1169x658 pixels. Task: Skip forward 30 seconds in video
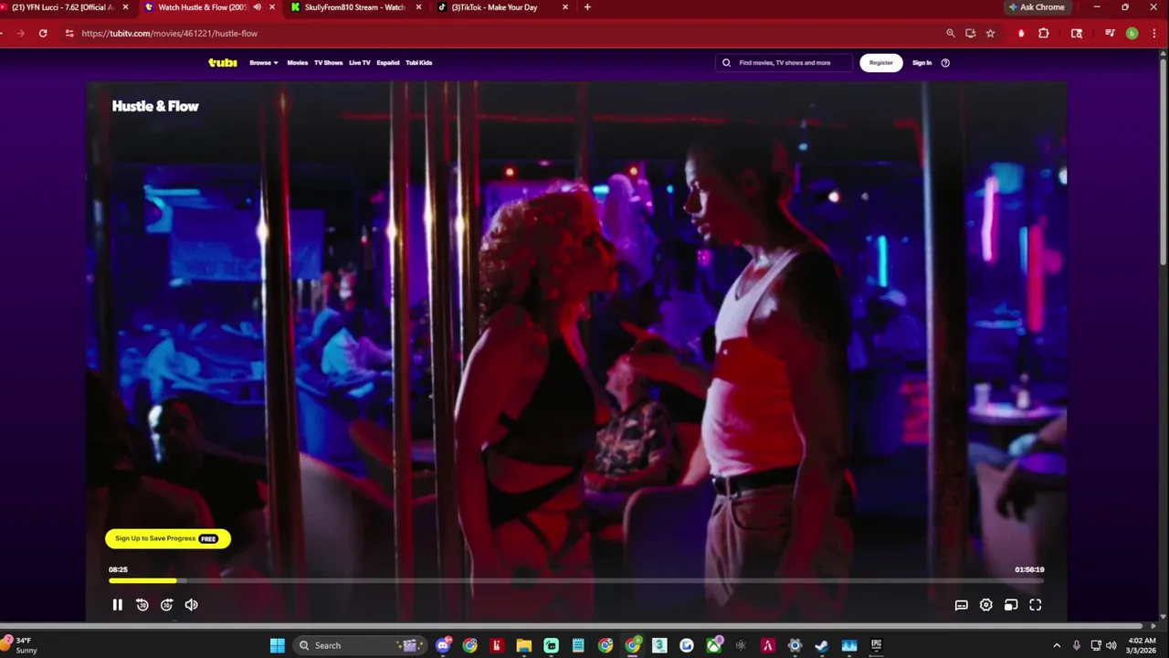point(167,605)
